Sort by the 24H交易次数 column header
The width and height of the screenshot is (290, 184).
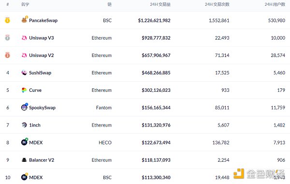click(217, 4)
